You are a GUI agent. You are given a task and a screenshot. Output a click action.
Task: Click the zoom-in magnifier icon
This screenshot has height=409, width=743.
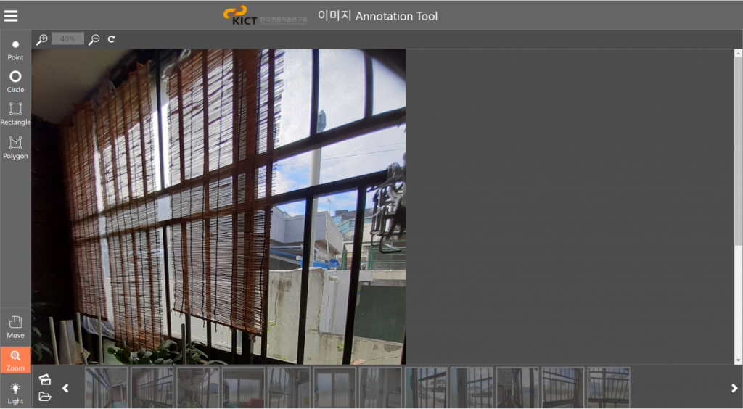(41, 39)
